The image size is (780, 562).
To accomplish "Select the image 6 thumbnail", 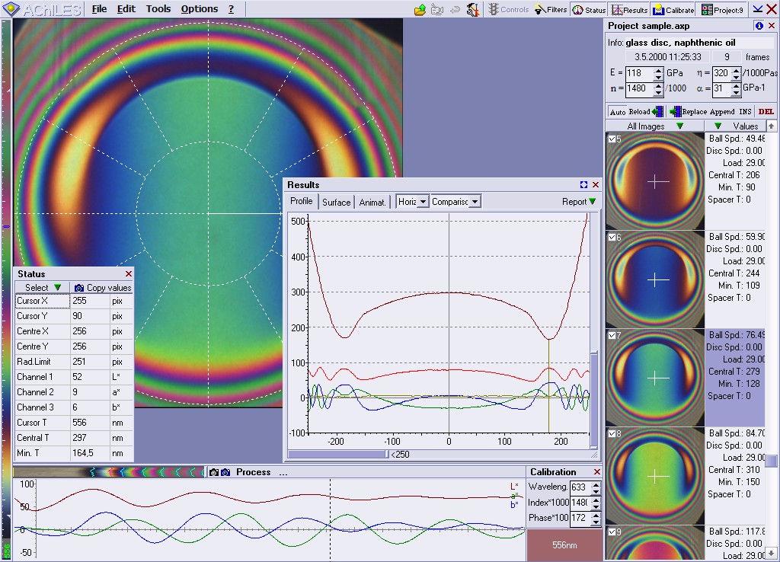I will (655, 279).
